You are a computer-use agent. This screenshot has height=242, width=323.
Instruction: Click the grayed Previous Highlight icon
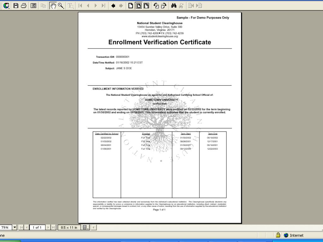pyautogui.click(x=191, y=6)
